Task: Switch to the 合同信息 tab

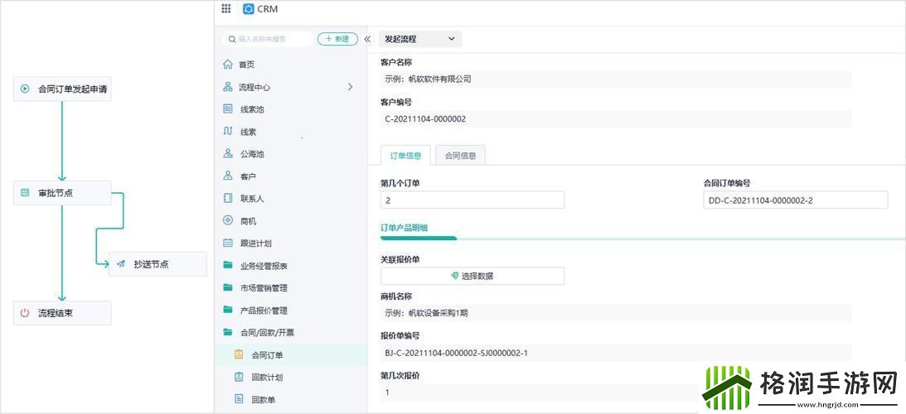Action: click(x=461, y=156)
